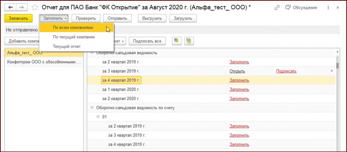Select Конфетпром ООО in the company list
This screenshot has height=152, width=347.
(44, 62)
